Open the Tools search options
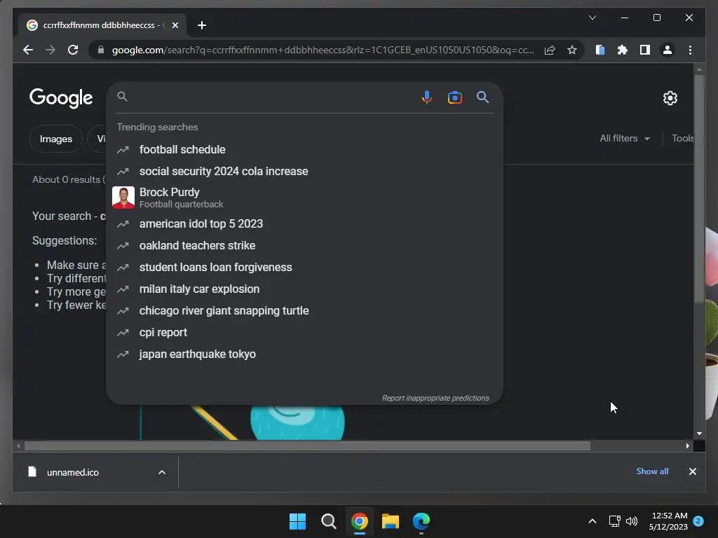 683,138
